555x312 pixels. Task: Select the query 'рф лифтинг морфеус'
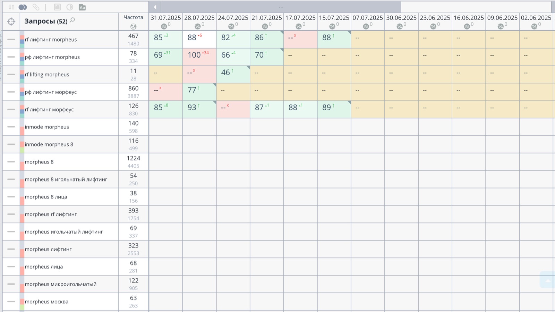coord(51,92)
